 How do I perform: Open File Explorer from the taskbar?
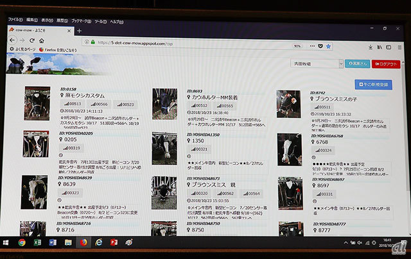point(68,242)
